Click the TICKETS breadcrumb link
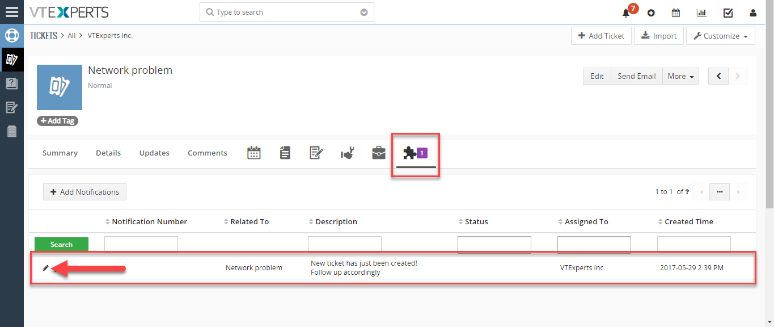This screenshot has height=327, width=774. (44, 36)
